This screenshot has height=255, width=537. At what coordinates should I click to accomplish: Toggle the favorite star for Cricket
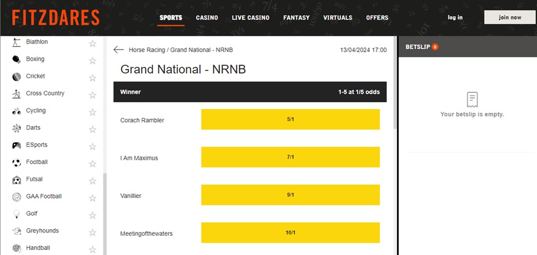[93, 77]
